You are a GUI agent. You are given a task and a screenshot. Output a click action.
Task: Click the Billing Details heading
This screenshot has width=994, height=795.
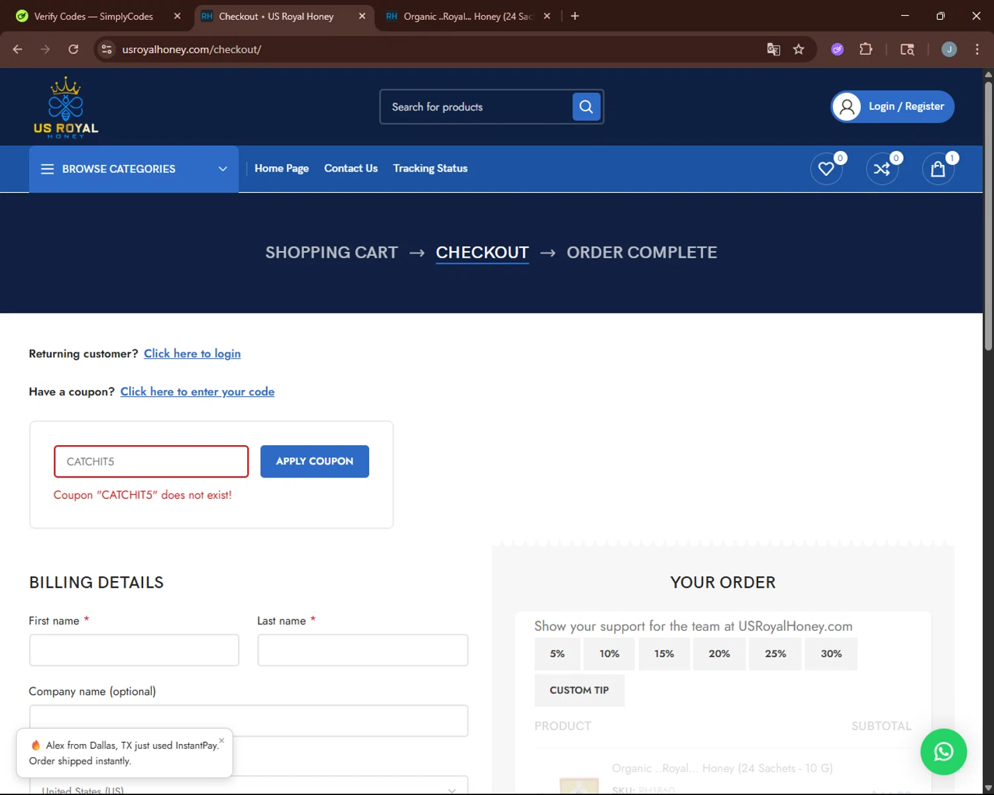(x=96, y=582)
